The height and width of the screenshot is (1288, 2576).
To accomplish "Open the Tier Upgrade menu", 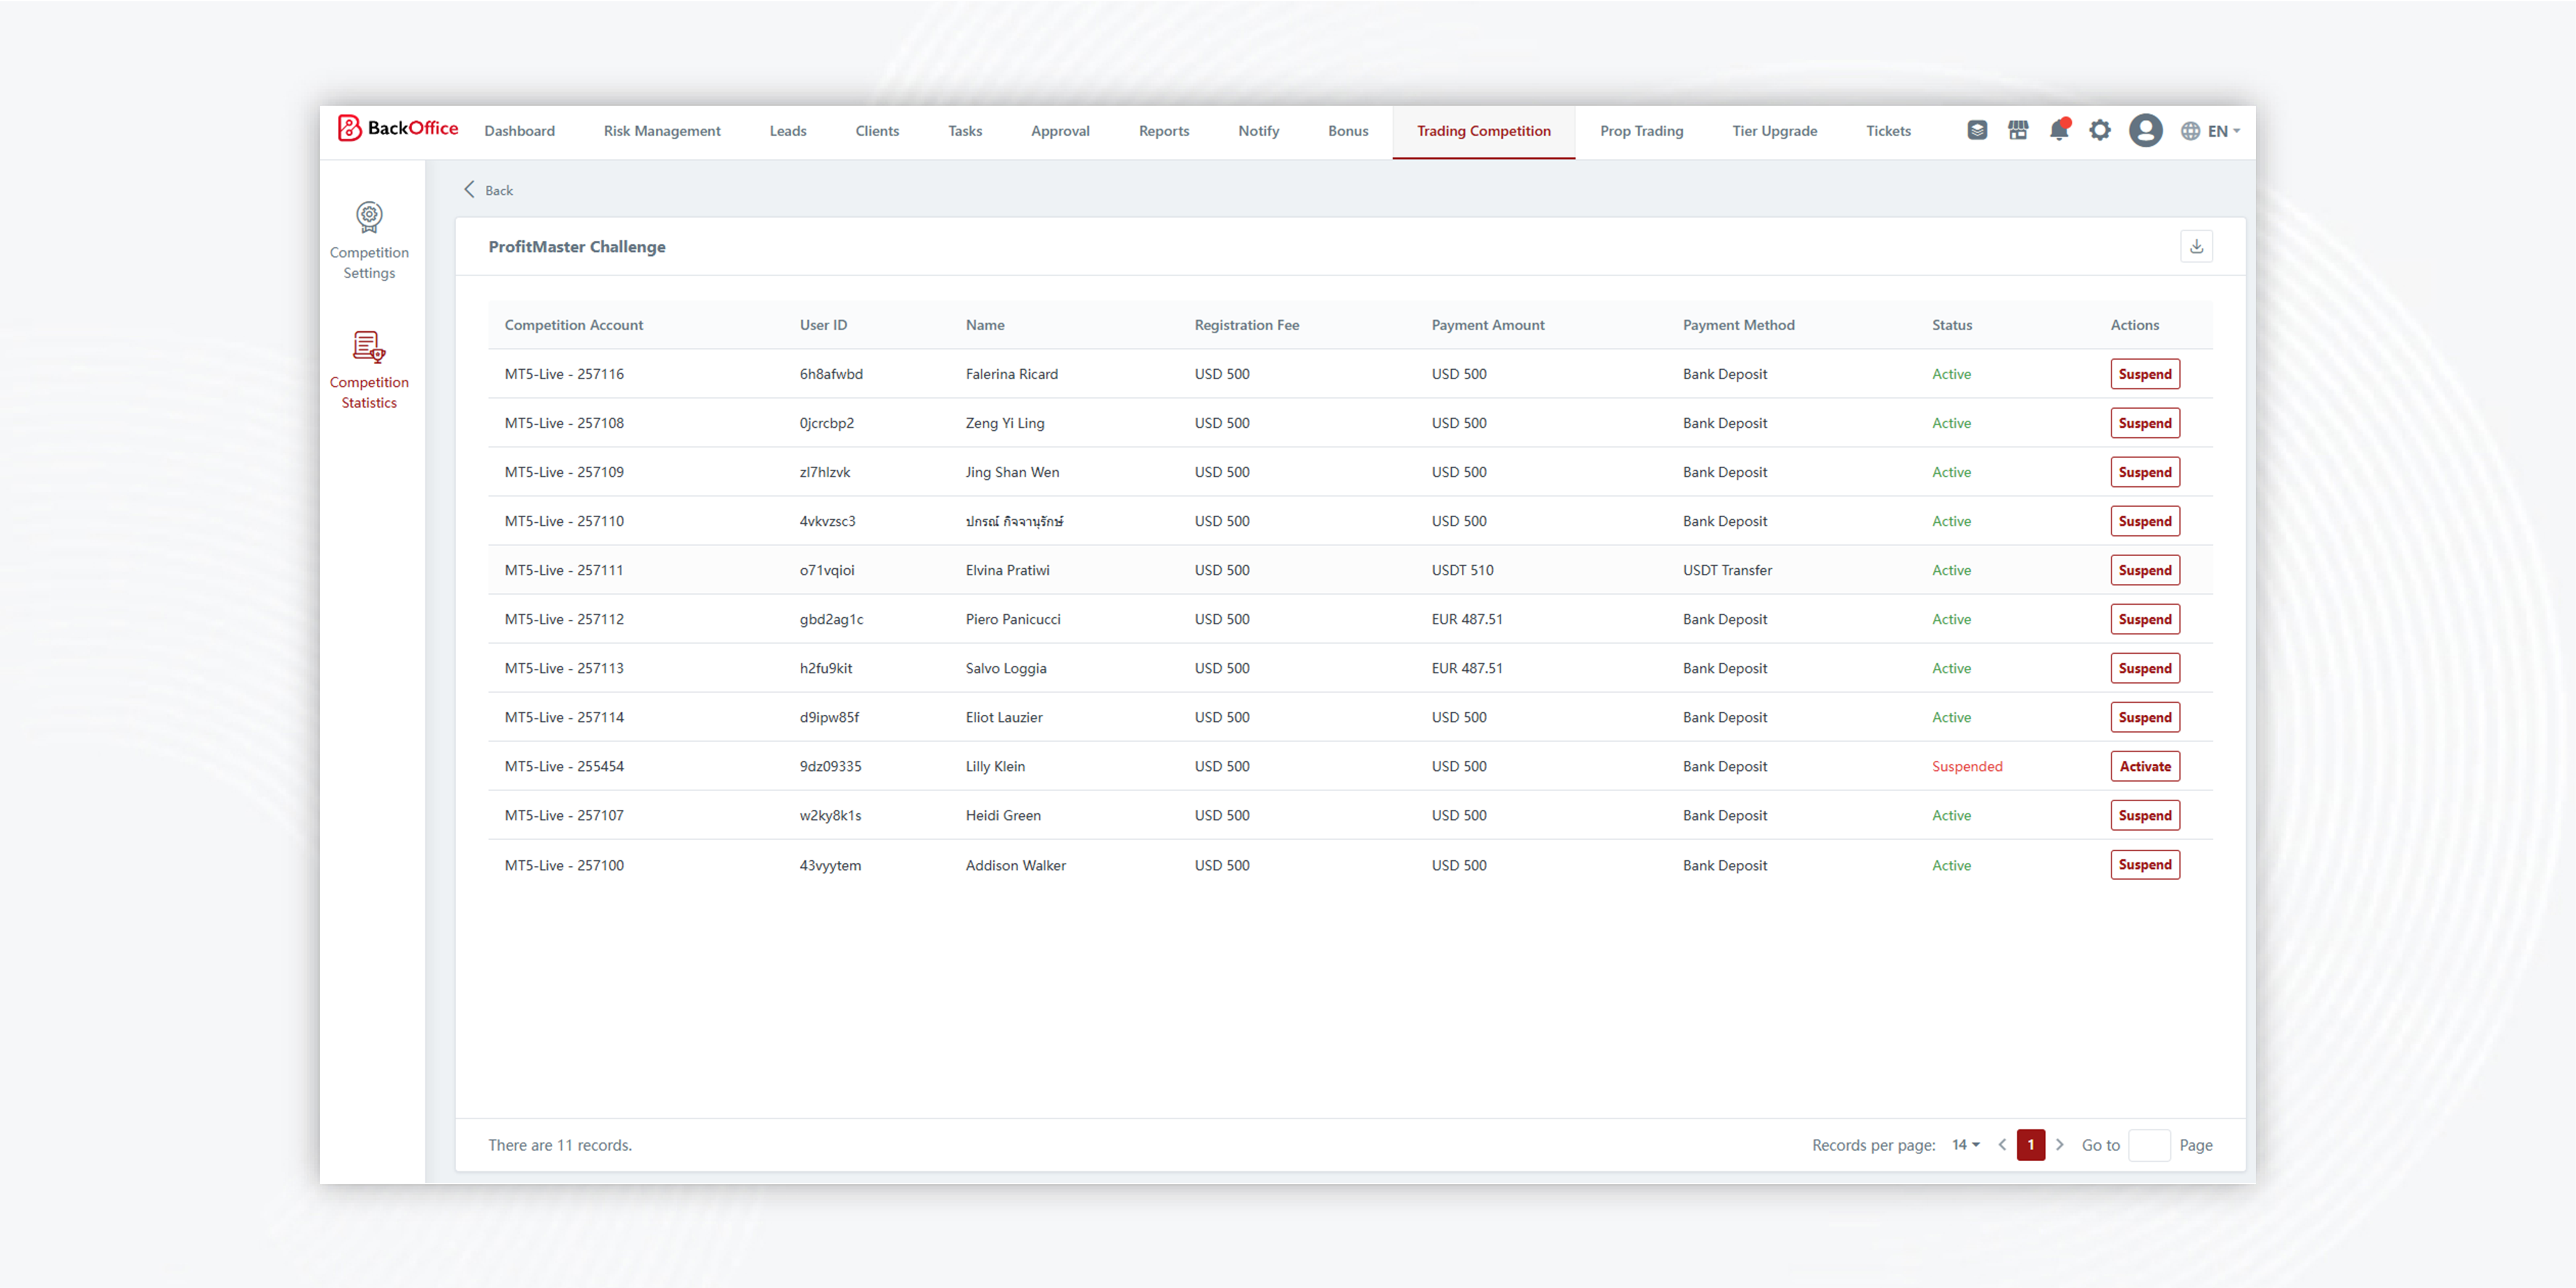I will coord(1775,131).
